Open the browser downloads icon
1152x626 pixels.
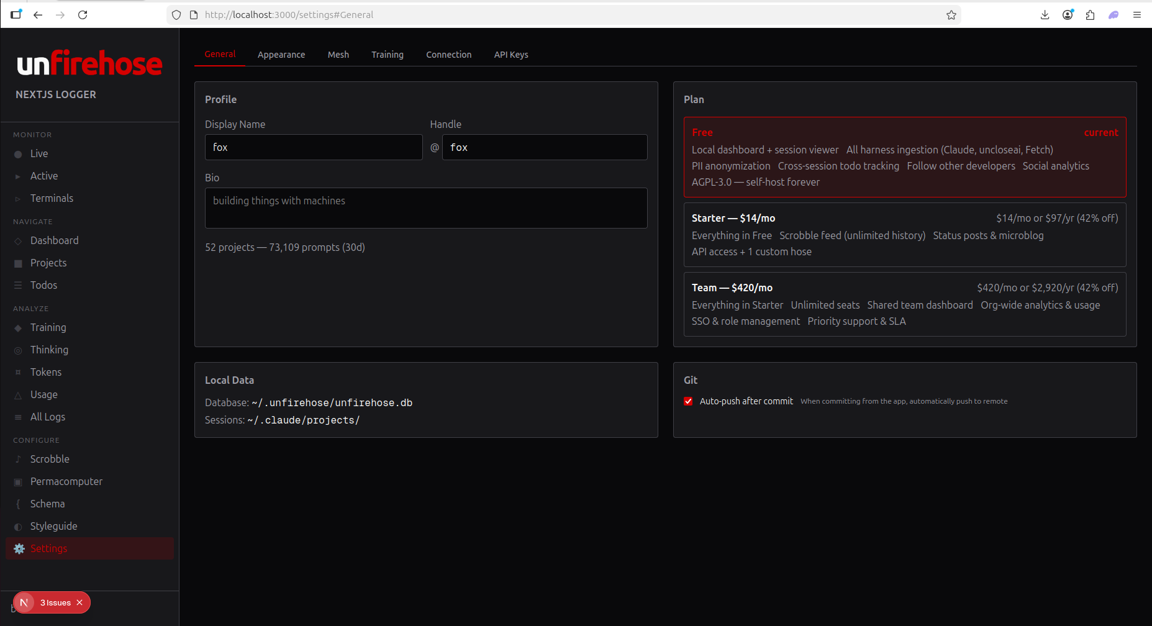1045,15
